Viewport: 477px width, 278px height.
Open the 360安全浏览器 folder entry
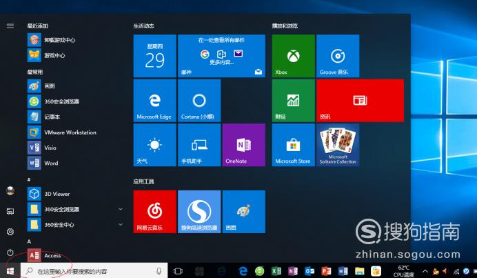click(76, 209)
